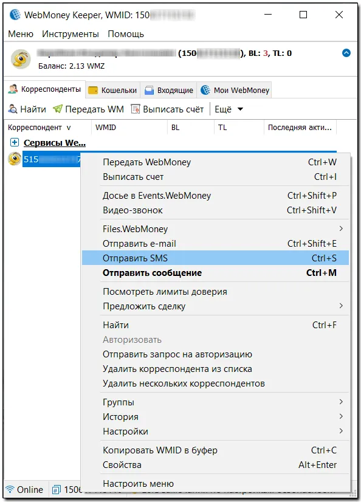The image size is (361, 502).
Task: Open the История submenu
Action: [x=215, y=416]
